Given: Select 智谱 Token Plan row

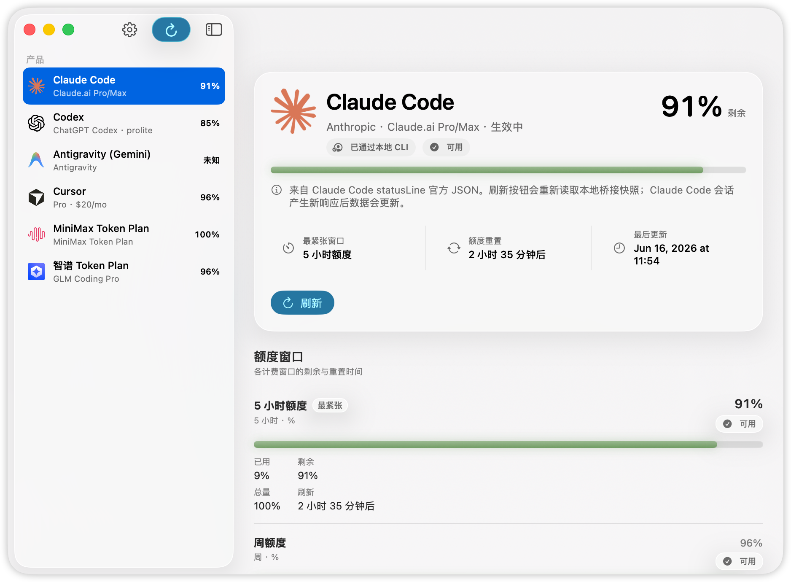Looking at the screenshot, I should (x=124, y=272).
